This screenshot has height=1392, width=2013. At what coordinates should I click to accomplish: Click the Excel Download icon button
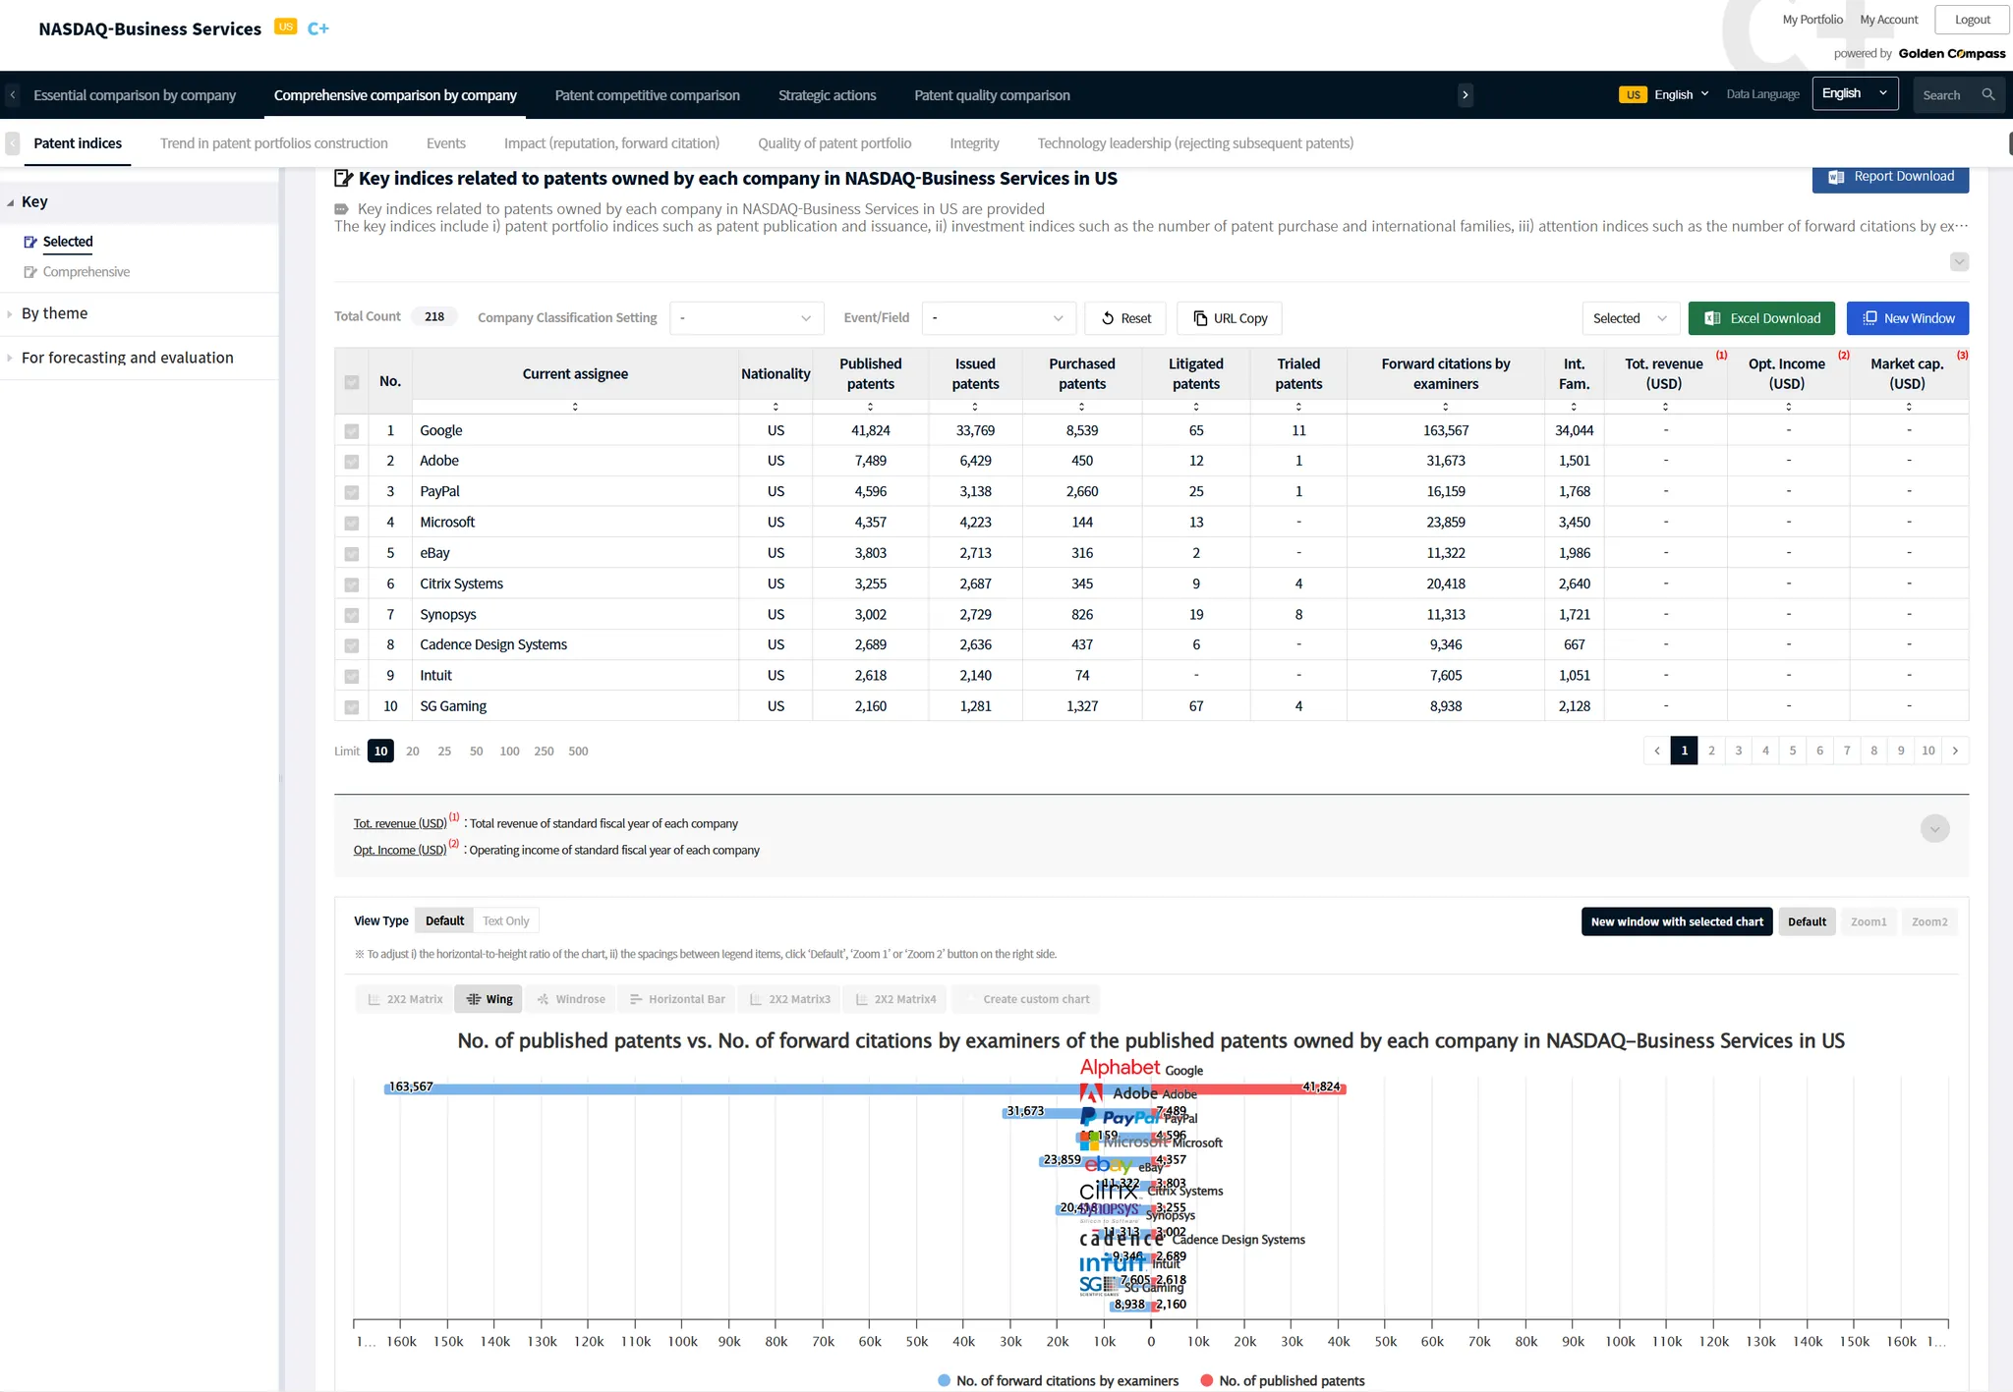[1712, 318]
